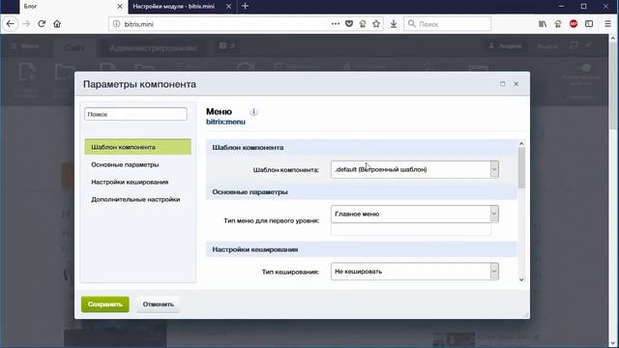Go back with the browser back arrow
This screenshot has width=619, height=348.
(11, 23)
